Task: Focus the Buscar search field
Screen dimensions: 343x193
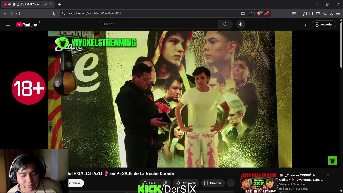Action: pyautogui.click(x=159, y=24)
